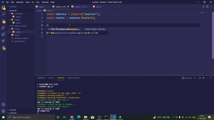Split the terminal panel
This screenshot has height=120, width=214.
click(200, 78)
